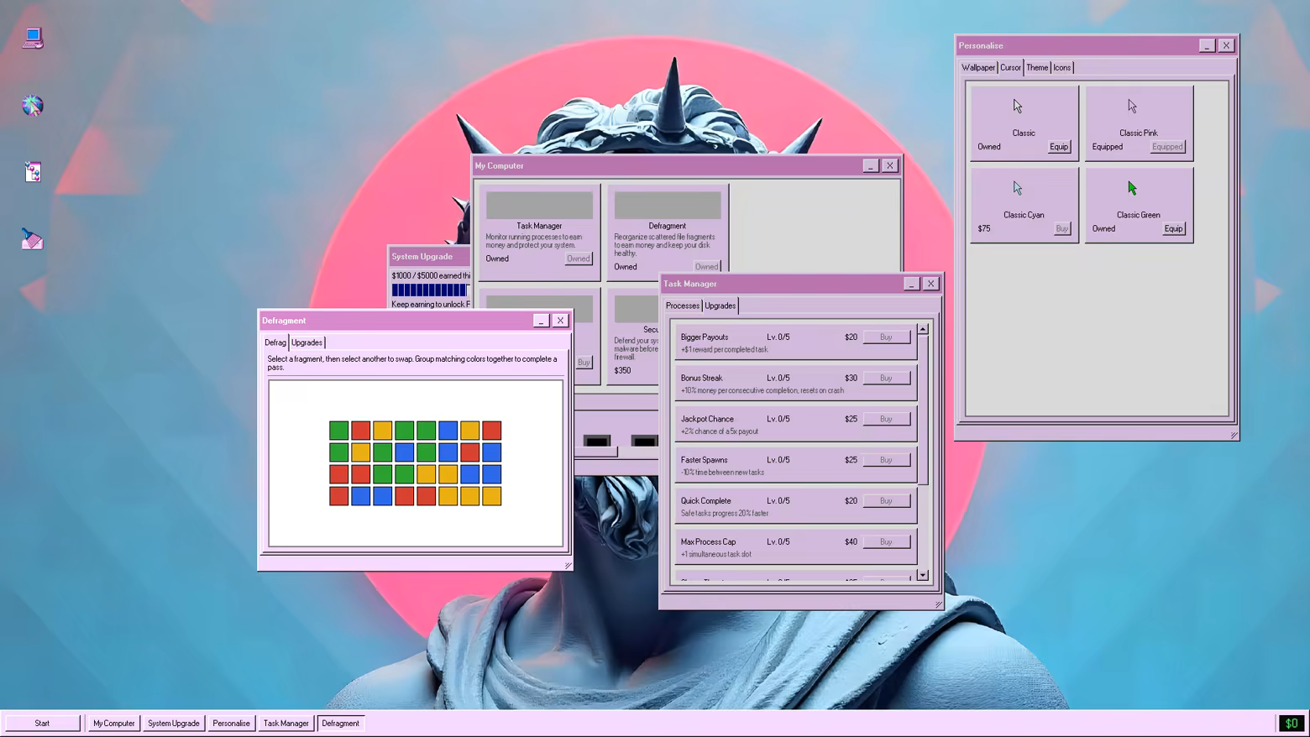Select the bottom-left red fragment in Defragment grid
The height and width of the screenshot is (737, 1310).
[338, 496]
